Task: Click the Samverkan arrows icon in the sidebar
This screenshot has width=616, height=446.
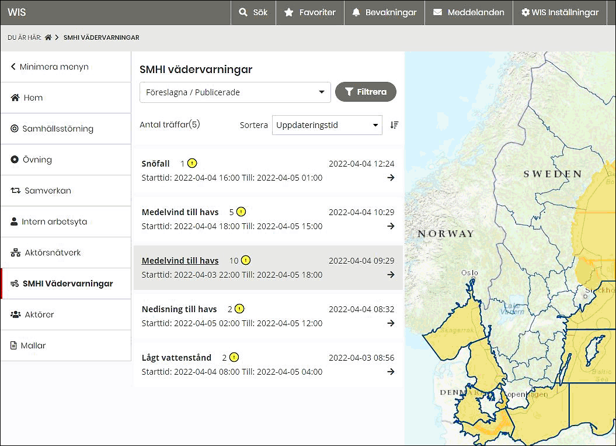Action: pyautogui.click(x=14, y=190)
